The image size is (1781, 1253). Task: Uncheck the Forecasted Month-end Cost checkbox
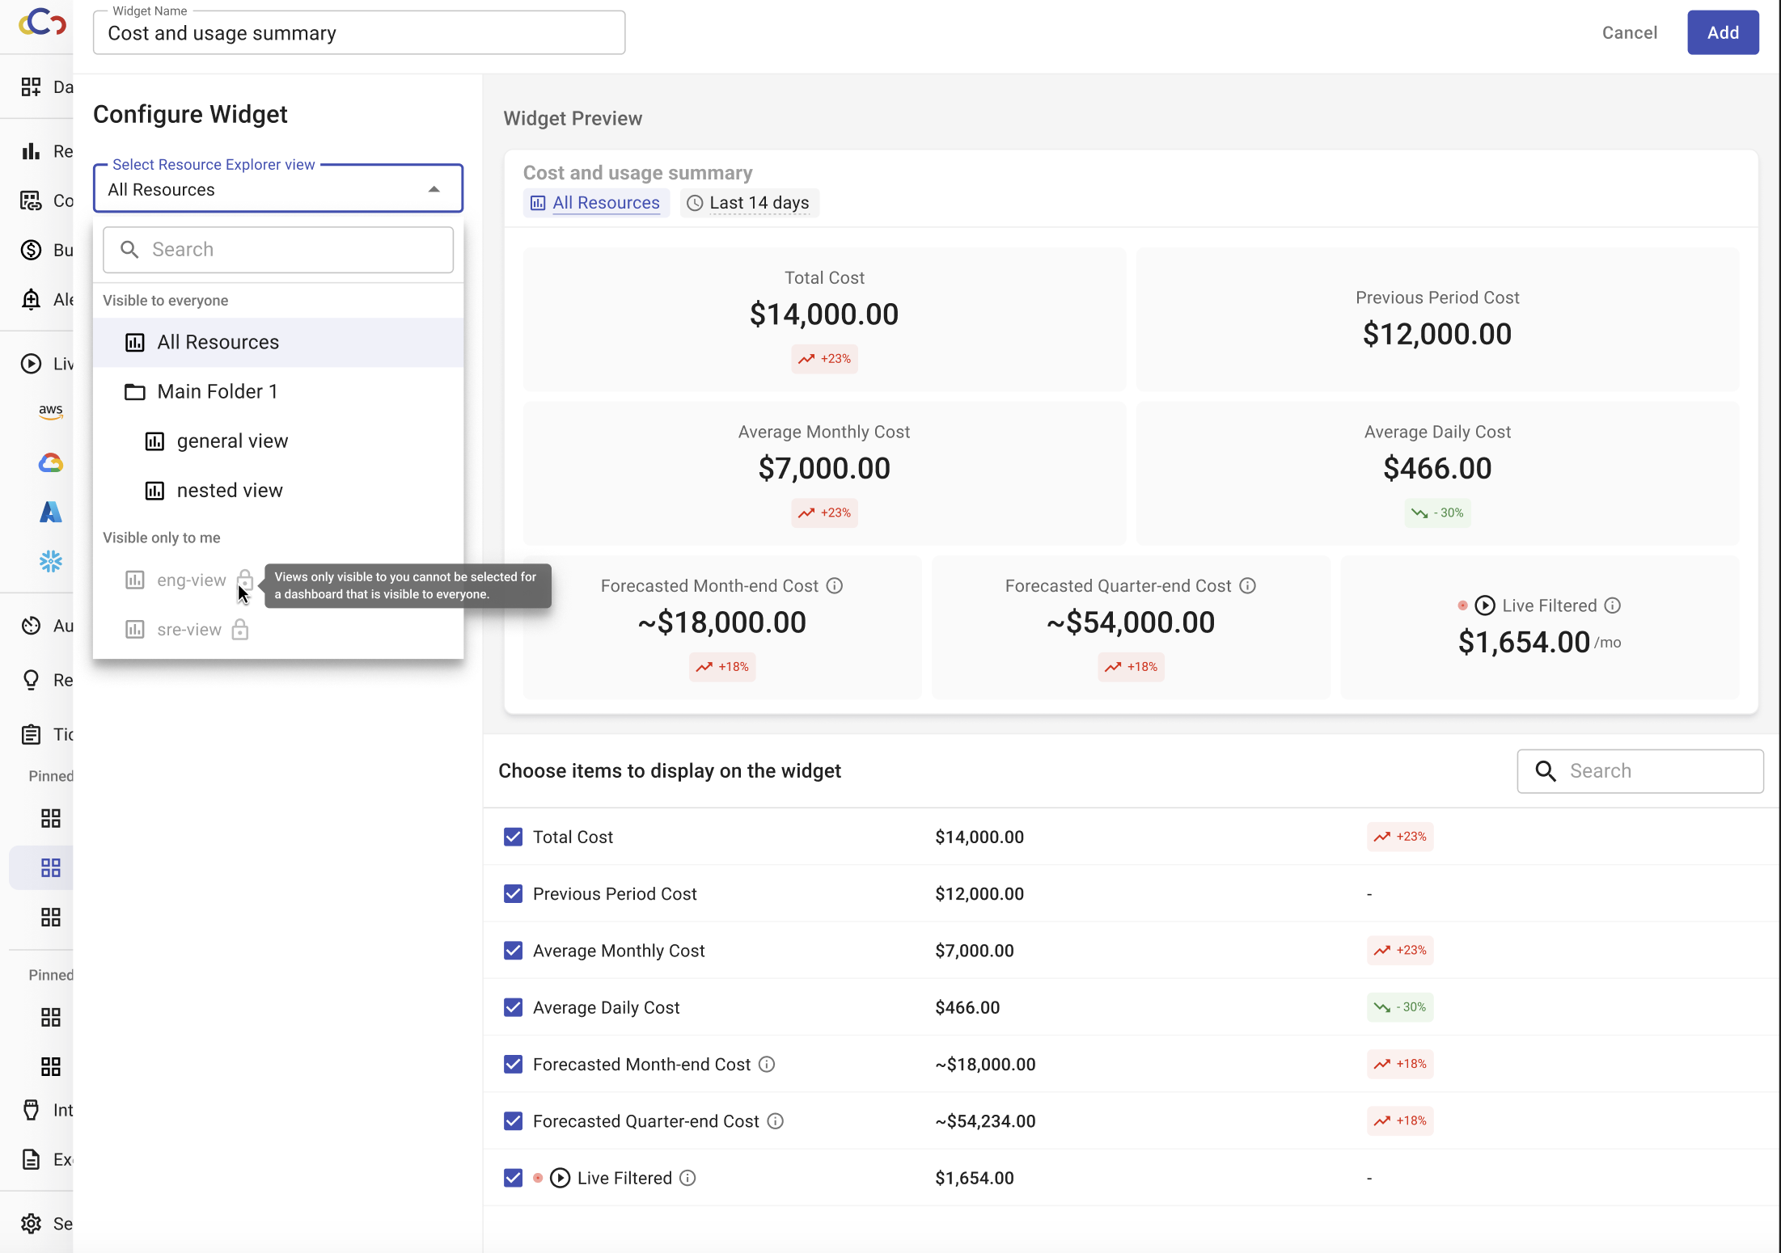[x=513, y=1064]
